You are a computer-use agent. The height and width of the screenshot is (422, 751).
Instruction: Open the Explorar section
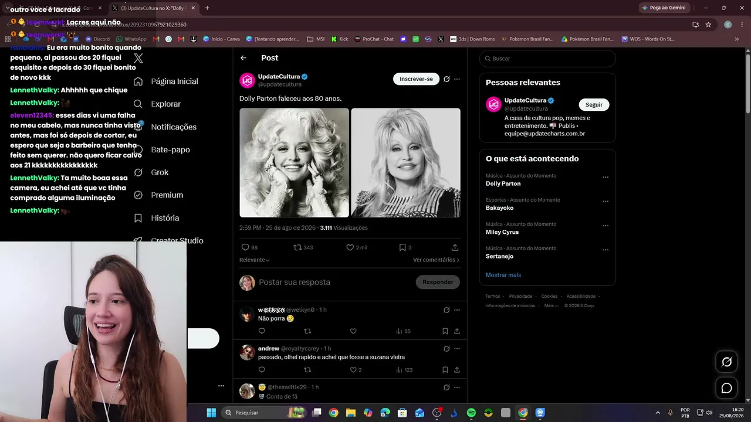pos(157,104)
